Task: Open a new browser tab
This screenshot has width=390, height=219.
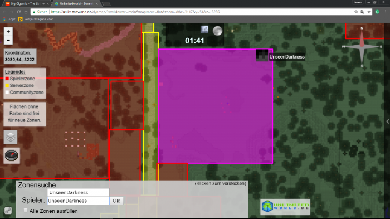Action: pyautogui.click(x=106, y=4)
